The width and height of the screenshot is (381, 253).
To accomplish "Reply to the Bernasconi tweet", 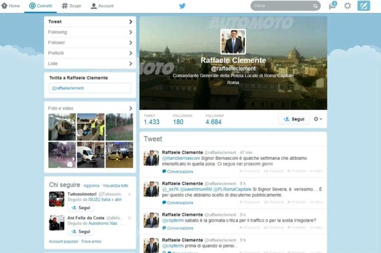I will tap(250, 171).
